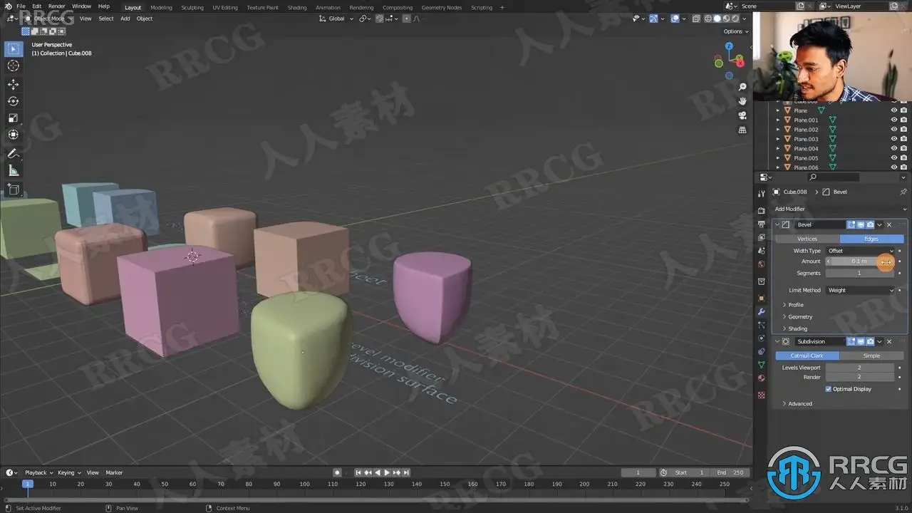The height and width of the screenshot is (513, 912).
Task: Open the Render menu
Action: (57, 6)
